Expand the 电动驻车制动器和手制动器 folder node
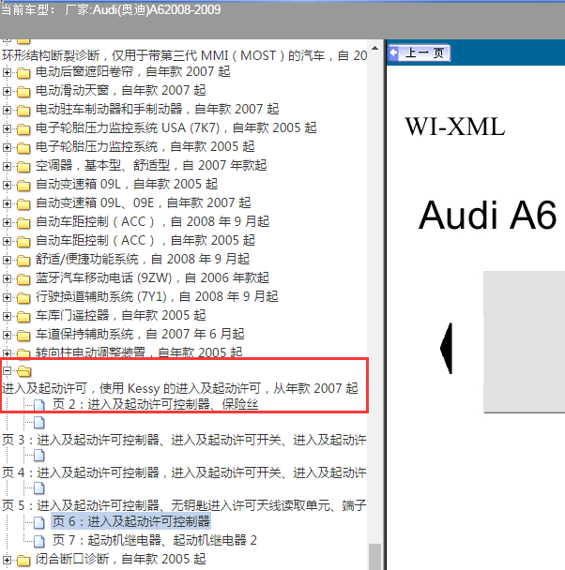The image size is (565, 570). [7, 110]
